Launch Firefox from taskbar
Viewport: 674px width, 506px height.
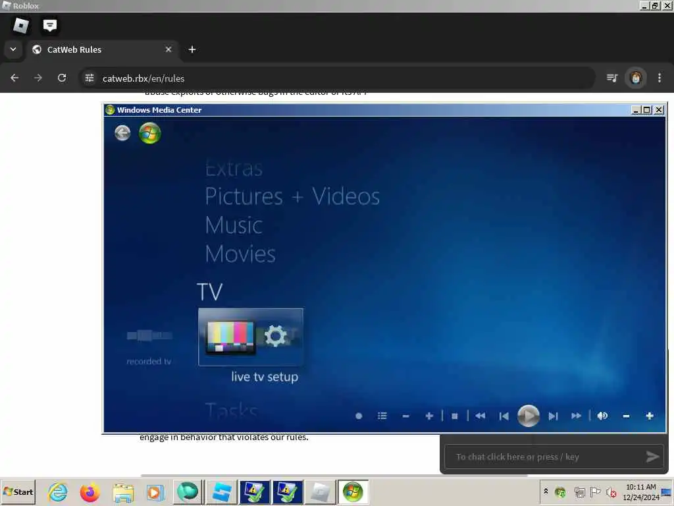90,492
